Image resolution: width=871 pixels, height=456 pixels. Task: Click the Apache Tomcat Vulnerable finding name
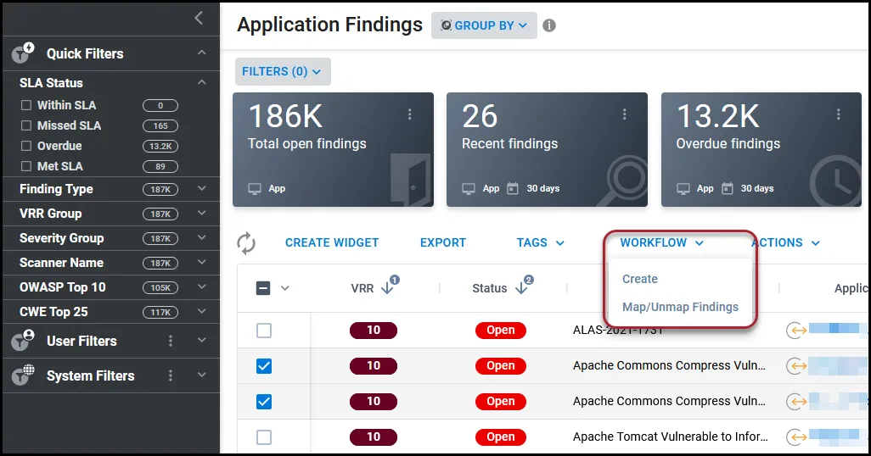coord(670,437)
